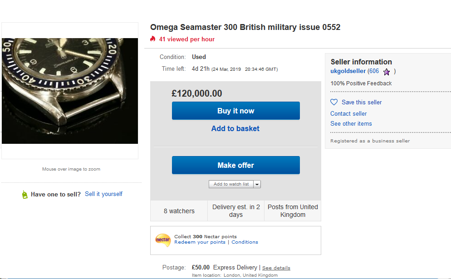This screenshot has height=279, width=451.
Task: Click the Omega Seamaster watch photo
Action: (x=70, y=91)
